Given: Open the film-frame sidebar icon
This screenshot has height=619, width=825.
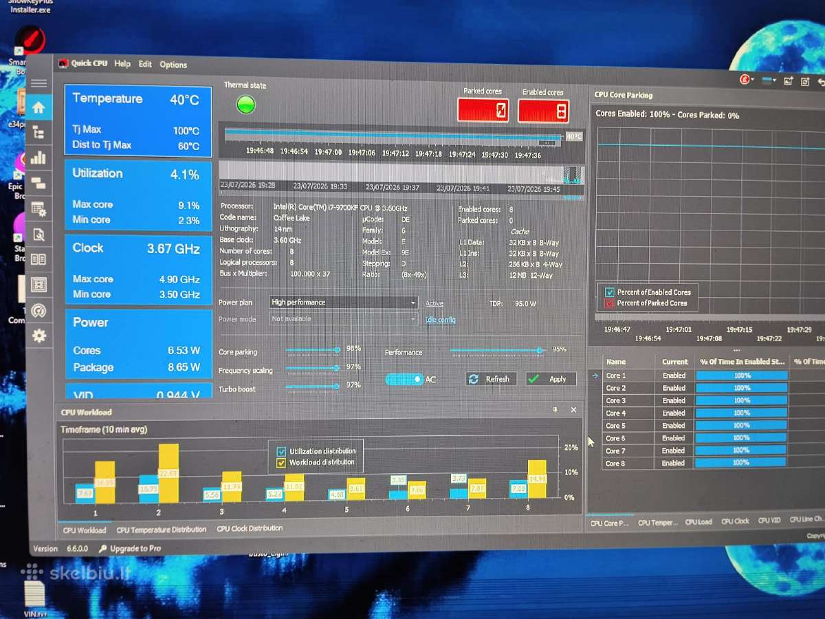Looking at the screenshot, I should [39, 284].
